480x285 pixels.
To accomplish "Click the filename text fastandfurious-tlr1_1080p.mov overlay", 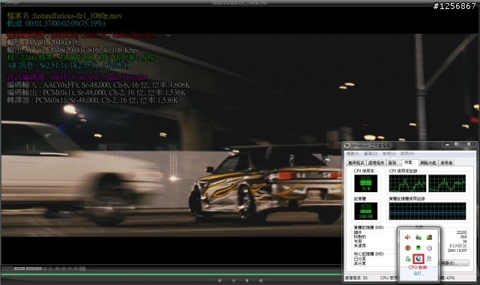I will pyautogui.click(x=78, y=16).
